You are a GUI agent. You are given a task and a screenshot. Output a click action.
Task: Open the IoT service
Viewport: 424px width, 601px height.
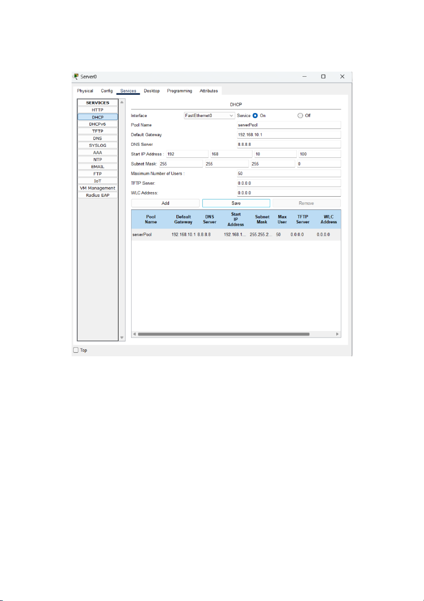pyautogui.click(x=98, y=181)
